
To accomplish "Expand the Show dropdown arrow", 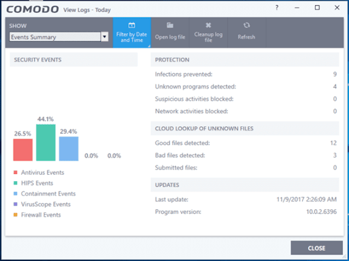I will pyautogui.click(x=105, y=37).
